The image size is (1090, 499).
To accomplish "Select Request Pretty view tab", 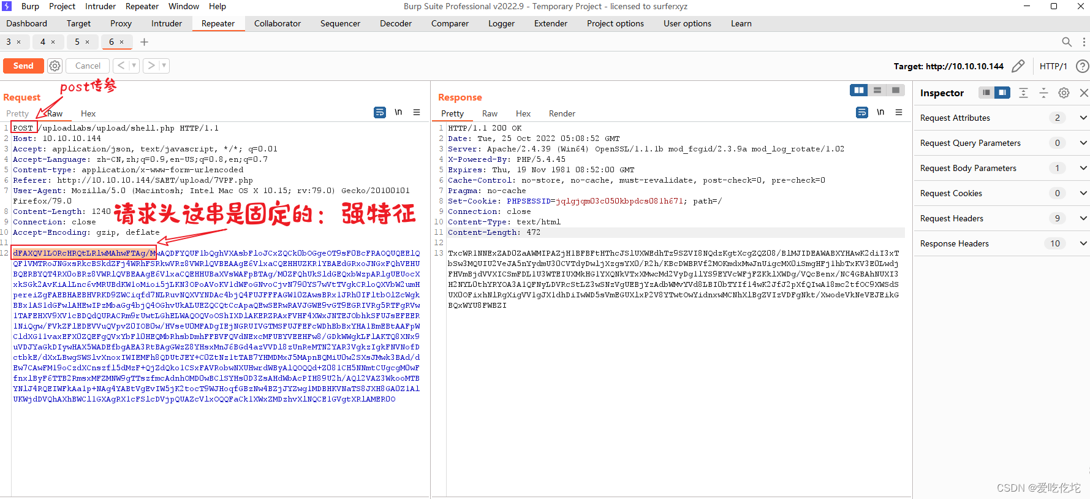I will click(x=17, y=113).
